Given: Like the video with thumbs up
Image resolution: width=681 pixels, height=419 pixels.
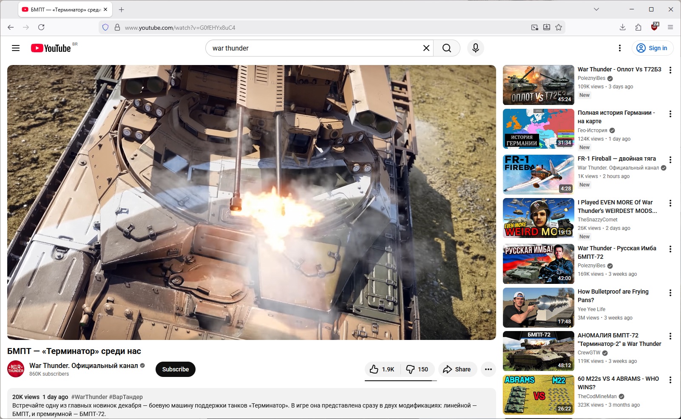Looking at the screenshot, I should click(x=382, y=369).
